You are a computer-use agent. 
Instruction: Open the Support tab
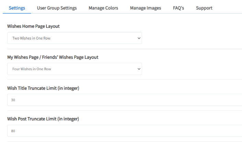tap(204, 8)
